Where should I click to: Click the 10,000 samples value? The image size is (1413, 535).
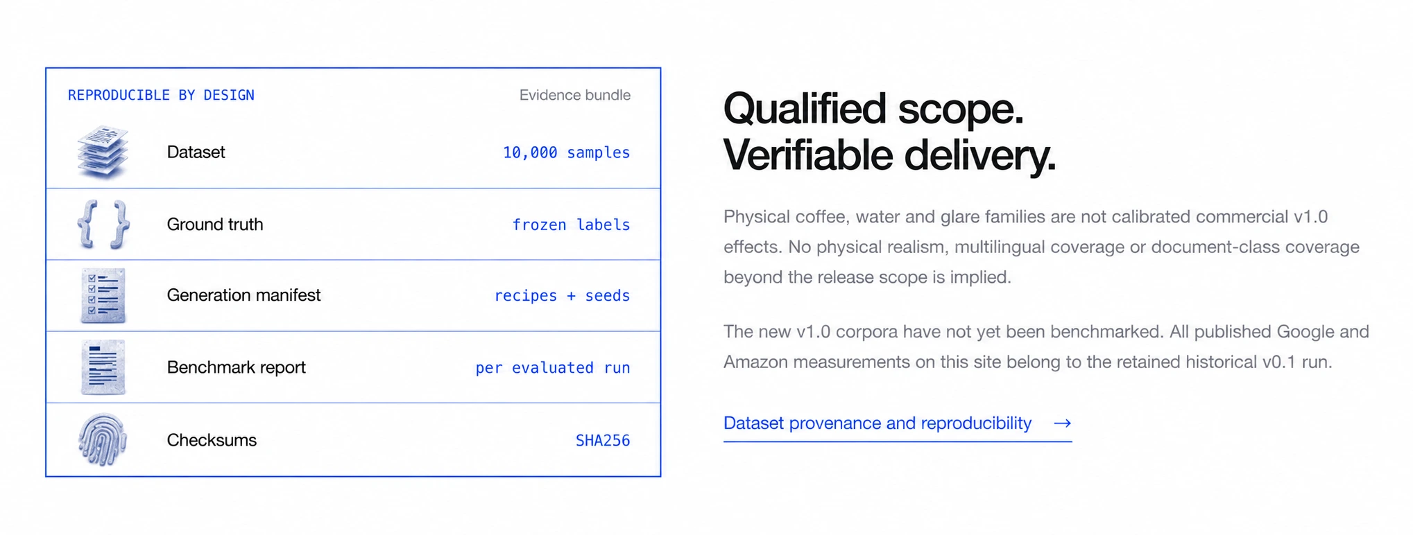pyautogui.click(x=566, y=152)
